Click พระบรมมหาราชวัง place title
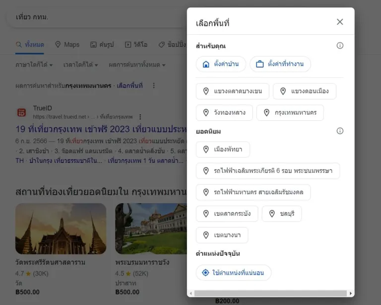Viewport: 381px width, 305px height. 142,262
